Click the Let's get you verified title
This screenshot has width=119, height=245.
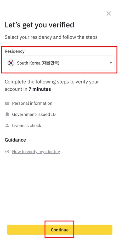point(39,25)
